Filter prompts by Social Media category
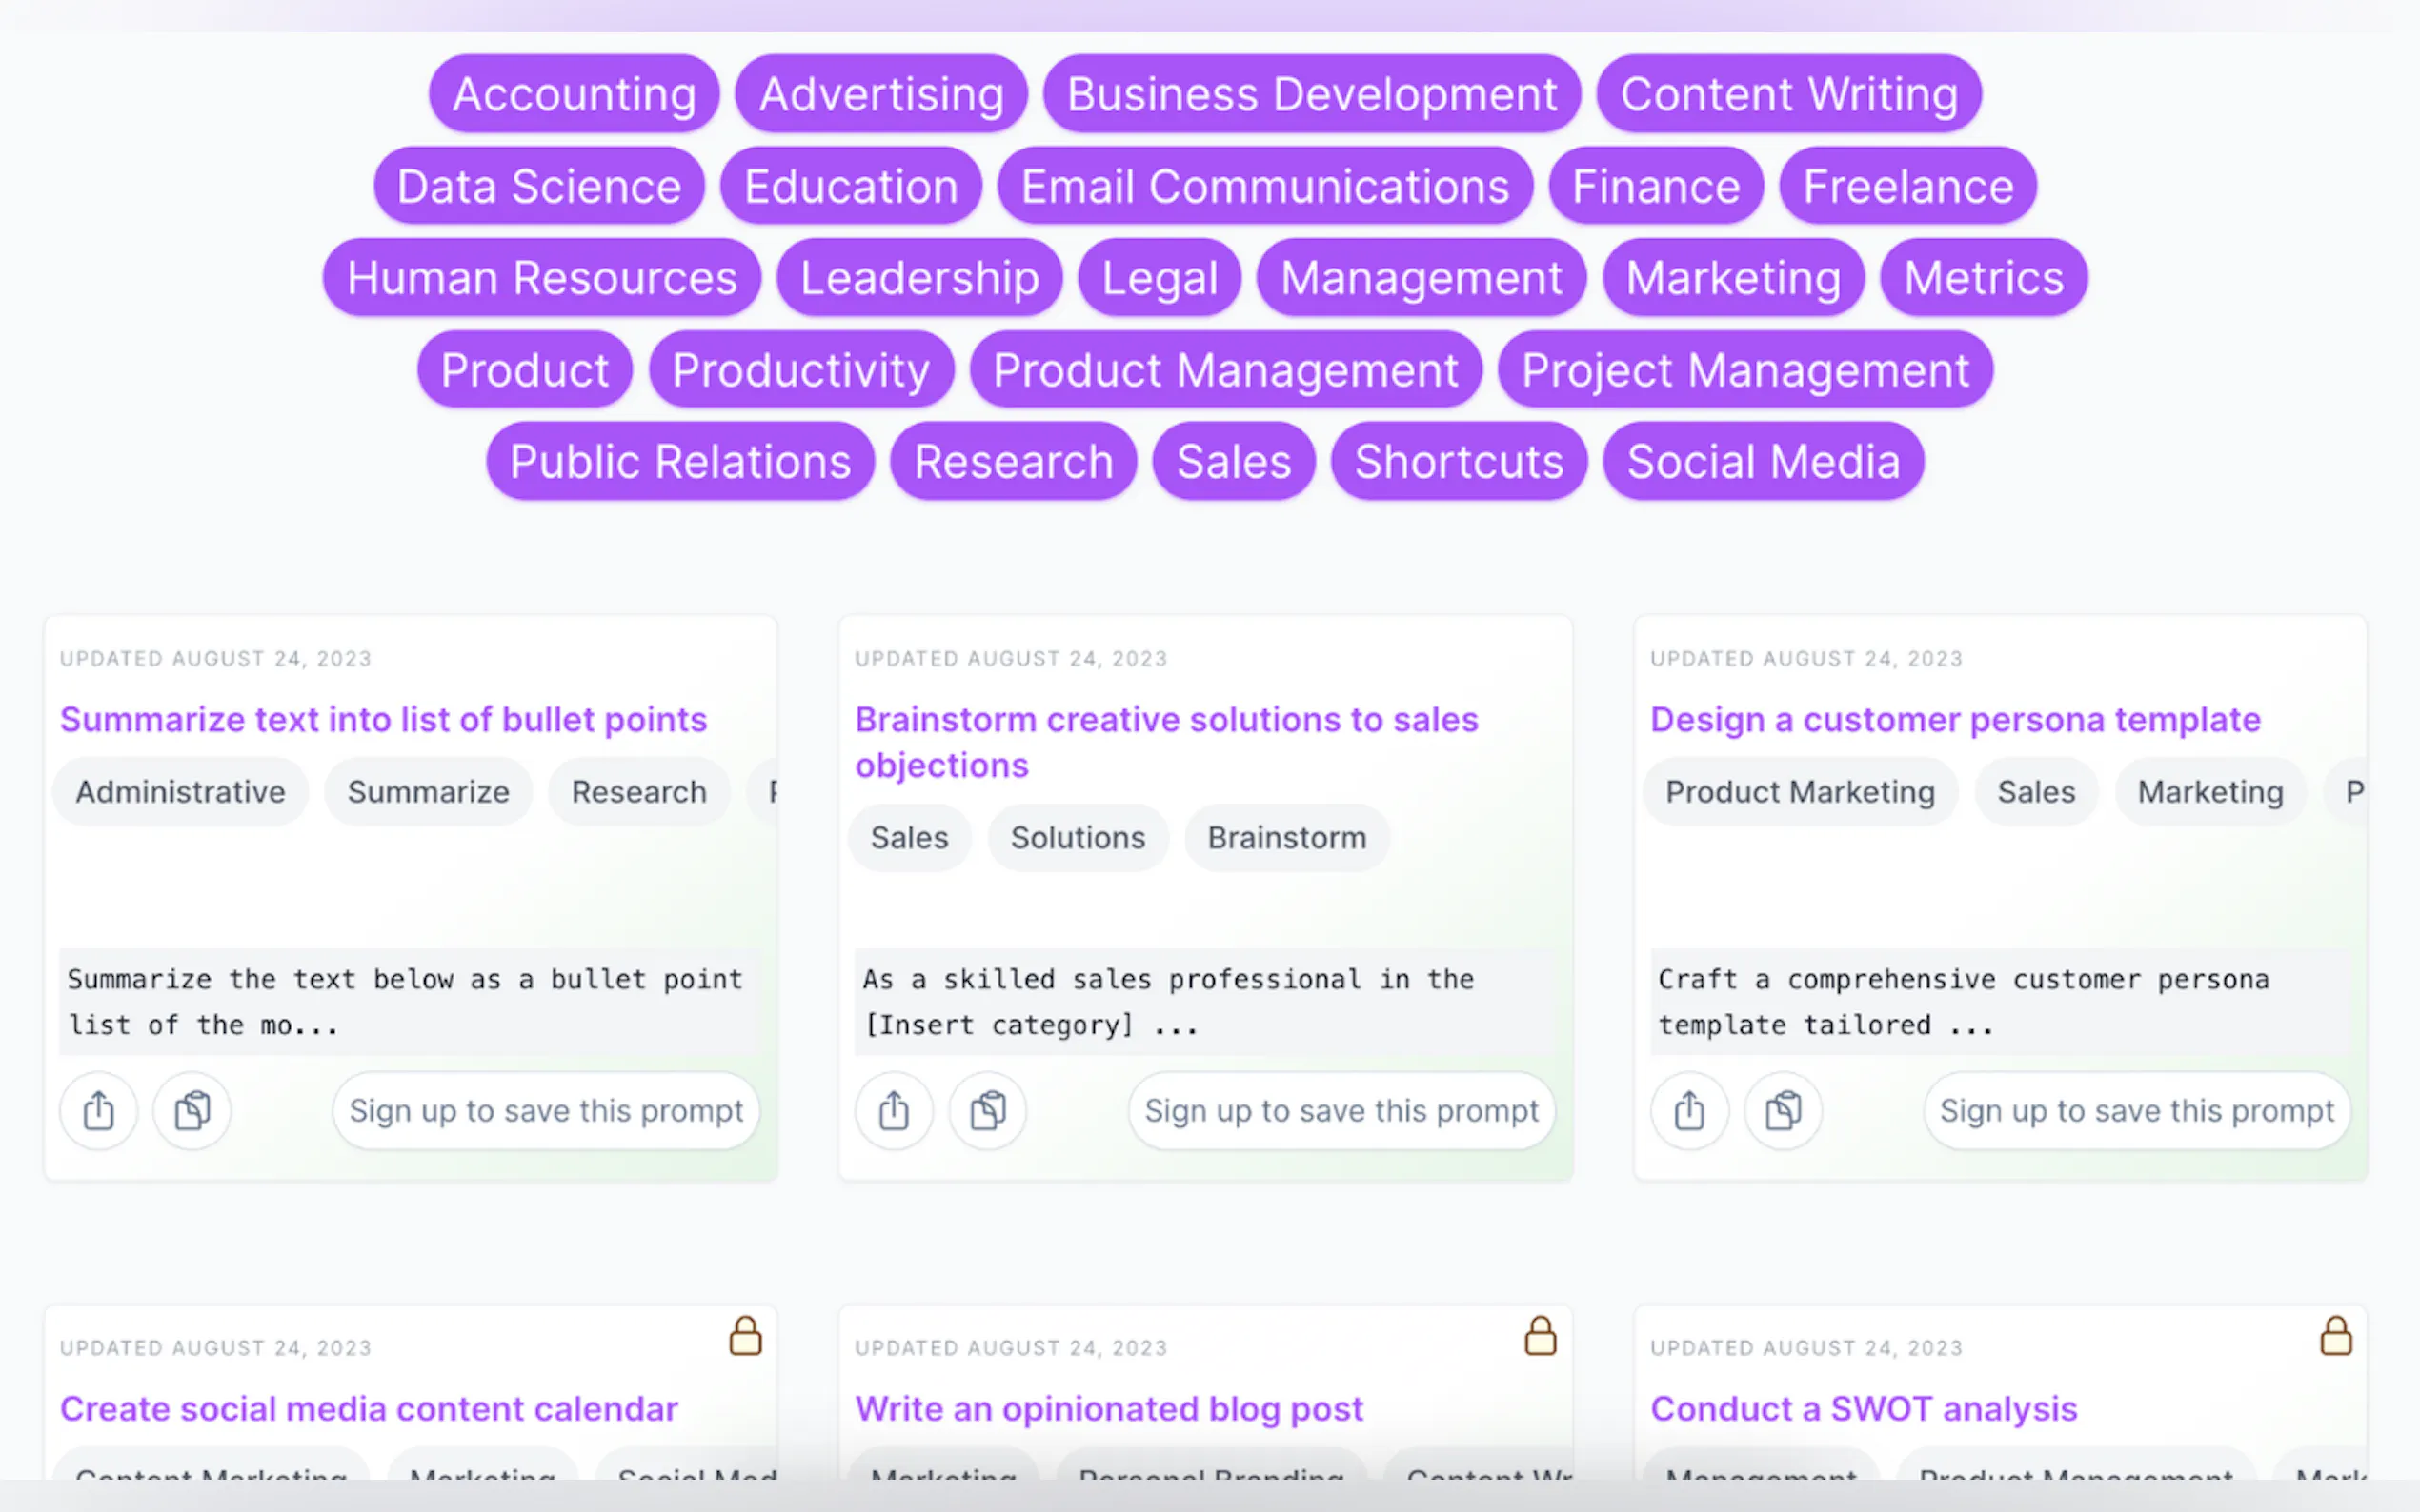This screenshot has height=1512, width=2420. point(1762,461)
